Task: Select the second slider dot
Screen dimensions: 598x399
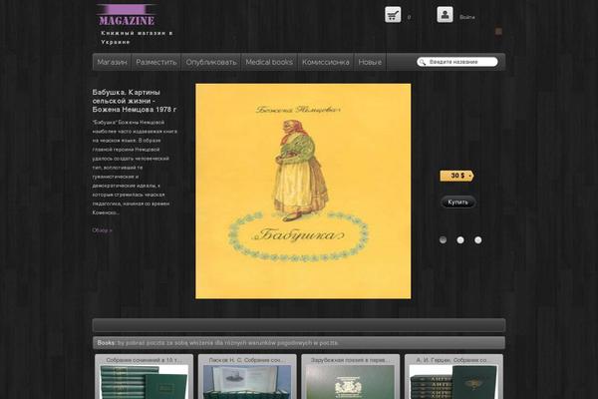Action: point(460,239)
